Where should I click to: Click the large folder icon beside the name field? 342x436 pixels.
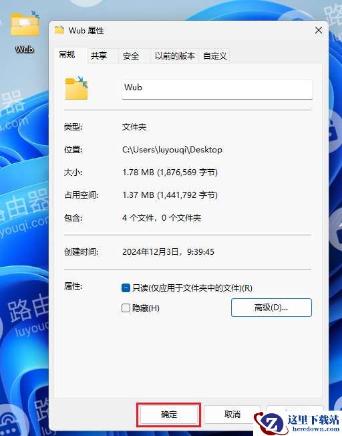76,88
